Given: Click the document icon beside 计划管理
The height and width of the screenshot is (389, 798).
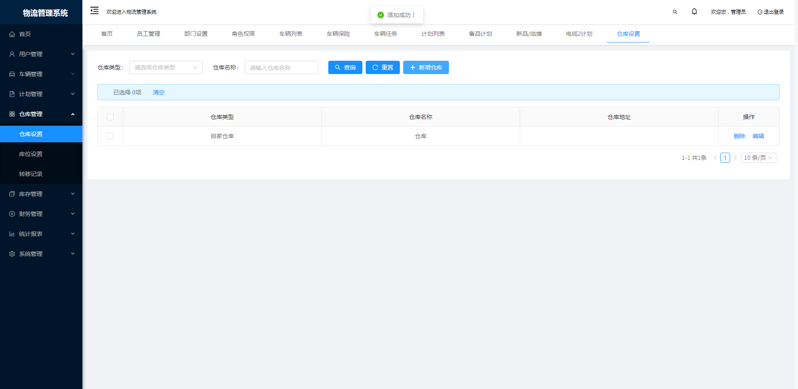Looking at the screenshot, I should (x=12, y=94).
